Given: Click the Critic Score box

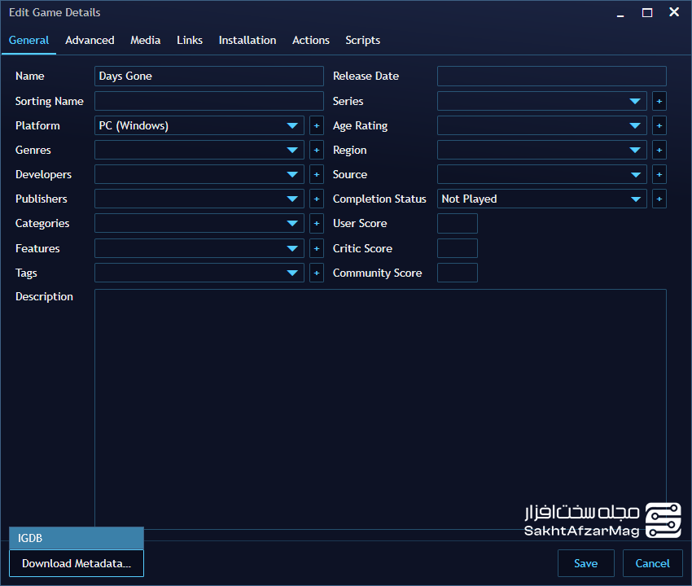Looking at the screenshot, I should (458, 248).
